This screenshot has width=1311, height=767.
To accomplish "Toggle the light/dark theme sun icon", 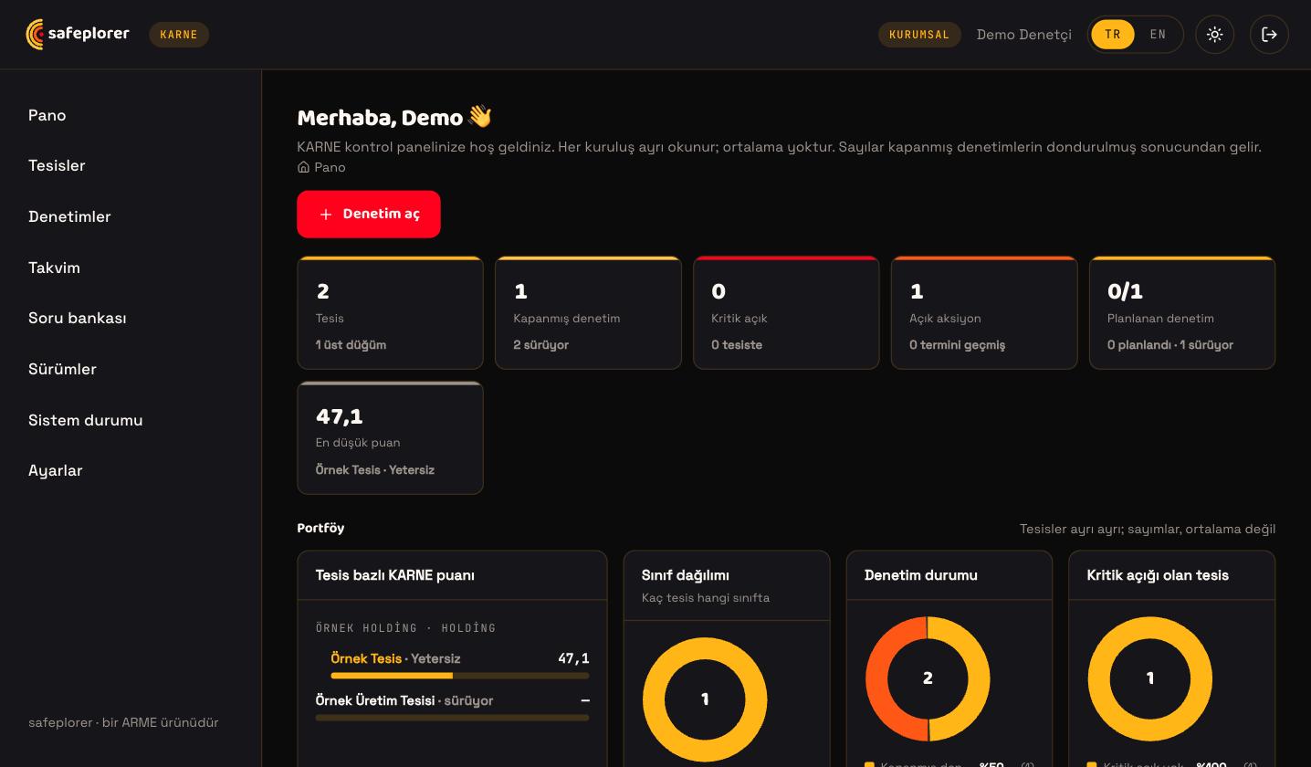I will (1214, 35).
